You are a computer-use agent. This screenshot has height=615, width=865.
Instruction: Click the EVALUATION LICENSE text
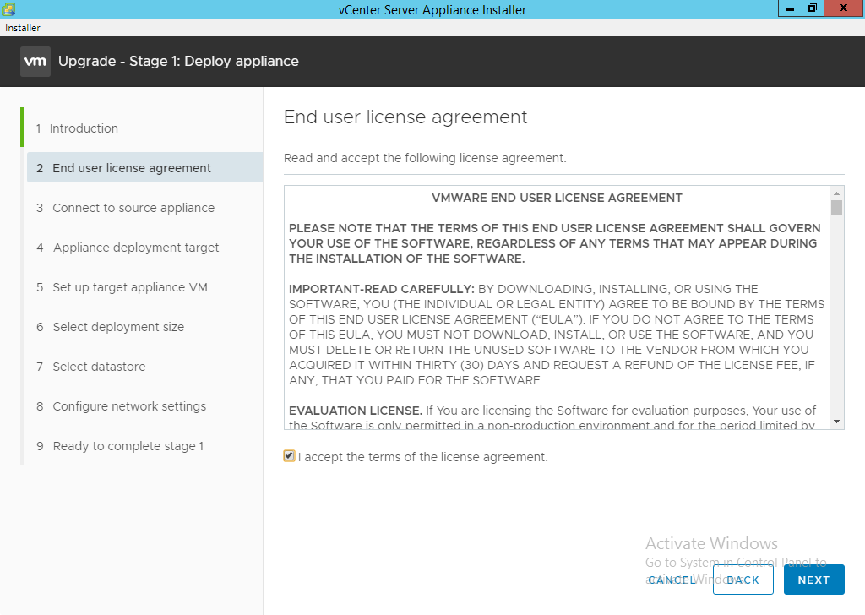click(x=356, y=411)
